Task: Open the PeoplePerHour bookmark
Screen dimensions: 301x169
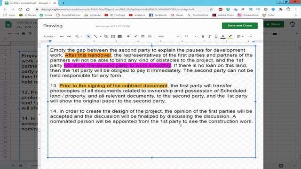Action: (68, 15)
